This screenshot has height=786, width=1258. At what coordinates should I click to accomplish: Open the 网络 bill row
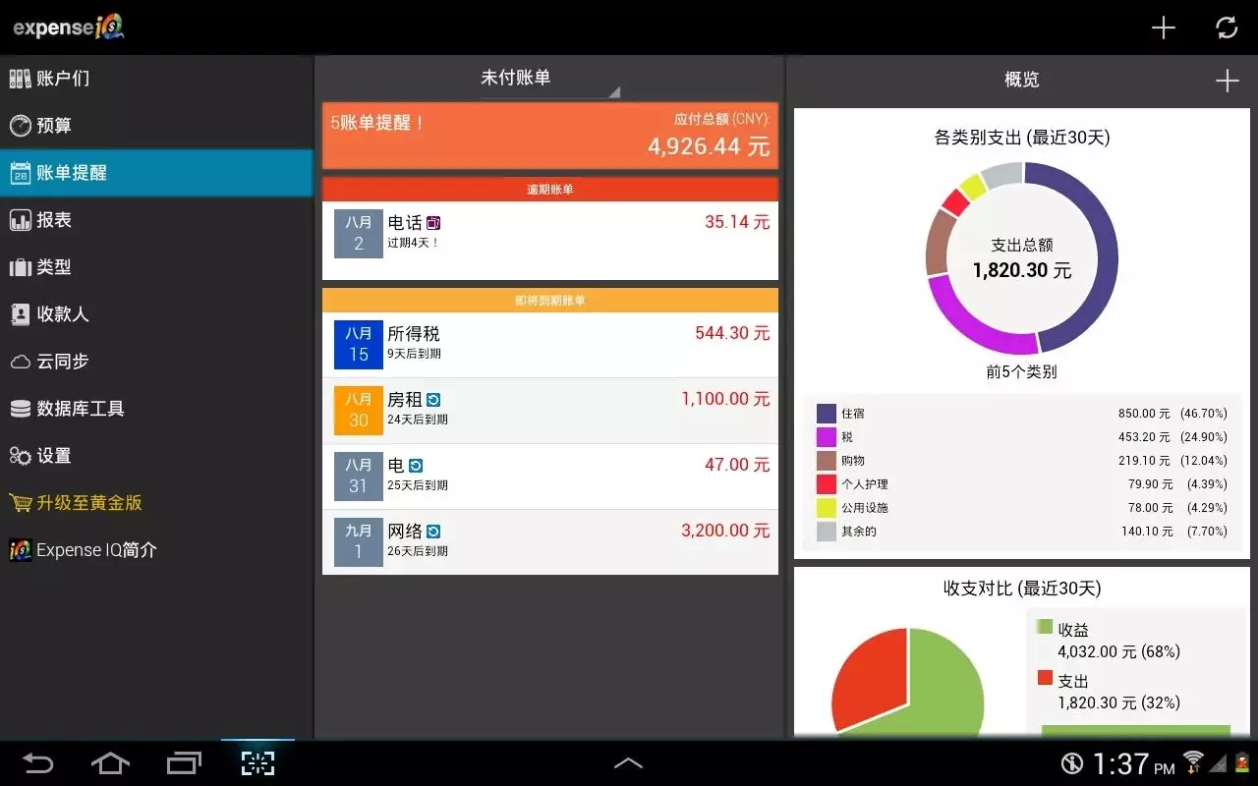pyautogui.click(x=550, y=542)
